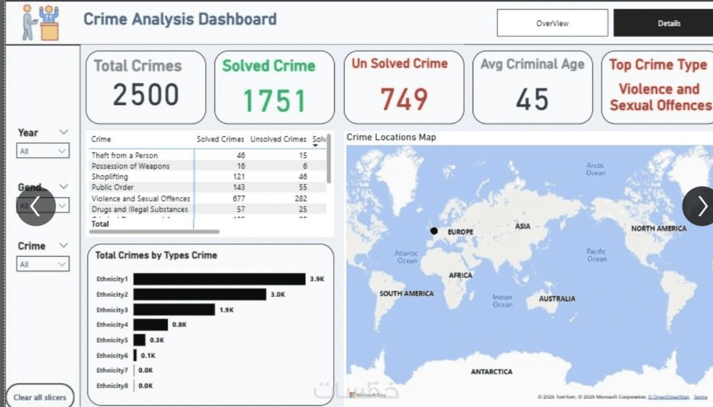Image resolution: width=713 pixels, height=407 pixels.
Task: Select the Ethnicity1 bar
Action: tap(219, 279)
